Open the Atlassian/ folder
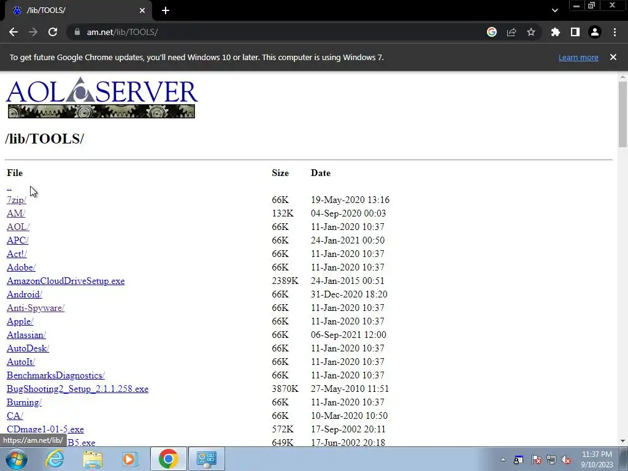 26,335
